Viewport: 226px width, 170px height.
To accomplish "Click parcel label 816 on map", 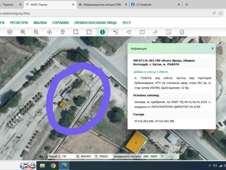I will 100,136.
